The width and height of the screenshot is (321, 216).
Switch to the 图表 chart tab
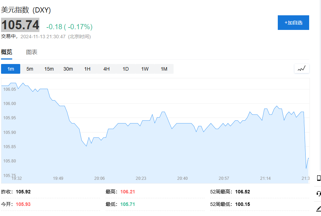coord(32,52)
